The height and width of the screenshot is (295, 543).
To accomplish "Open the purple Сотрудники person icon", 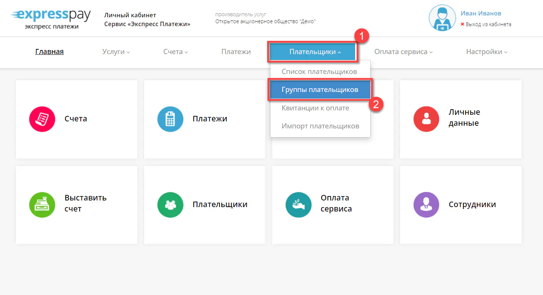I will (426, 205).
